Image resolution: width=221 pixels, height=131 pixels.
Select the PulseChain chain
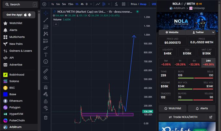pyautogui.click(x=19, y=120)
